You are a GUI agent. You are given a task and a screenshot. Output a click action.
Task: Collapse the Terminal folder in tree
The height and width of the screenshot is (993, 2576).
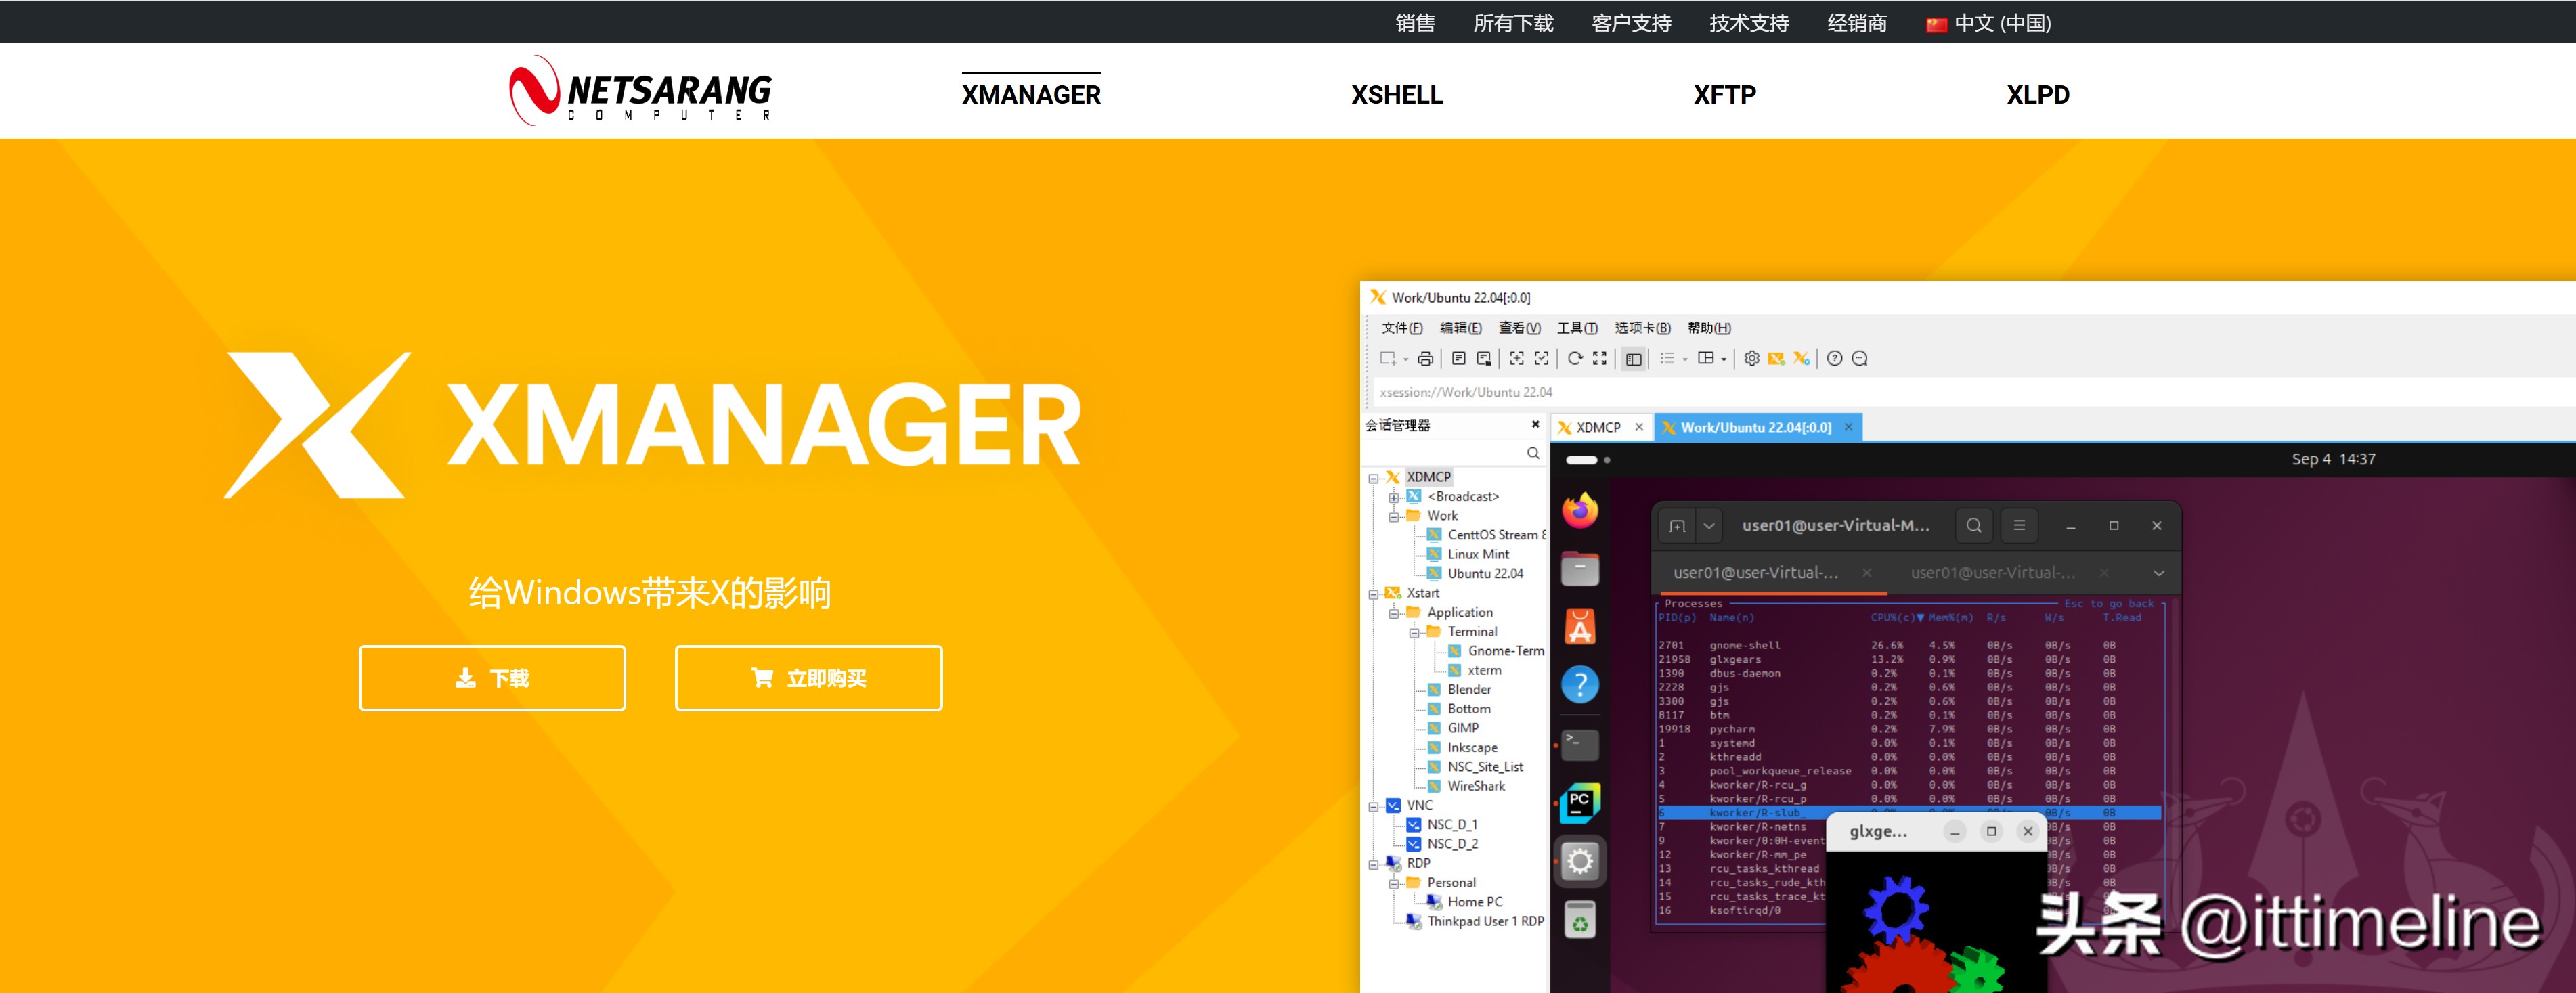pos(1414,632)
